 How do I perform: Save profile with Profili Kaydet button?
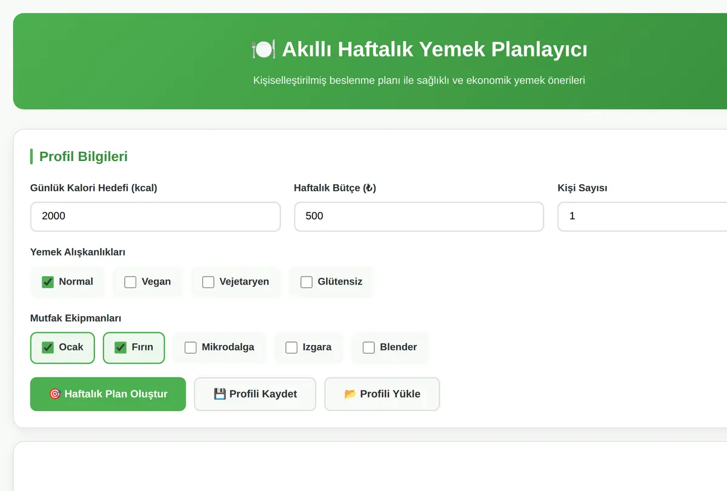(x=255, y=394)
